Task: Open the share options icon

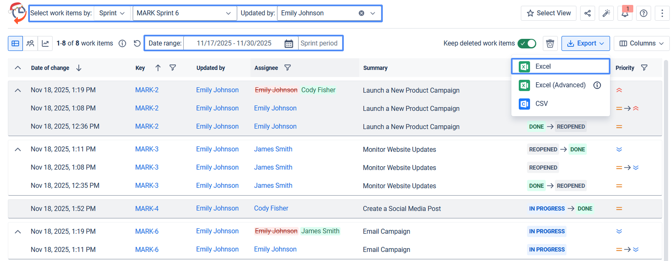Action: [x=588, y=13]
